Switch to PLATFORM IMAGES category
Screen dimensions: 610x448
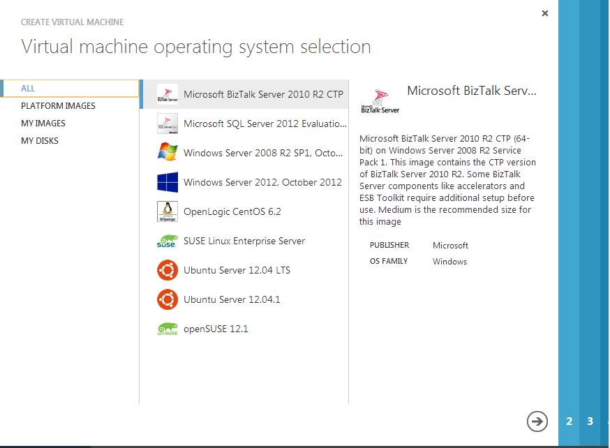58,106
